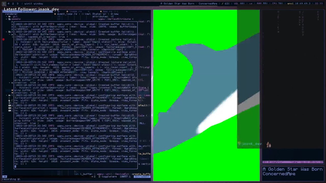This screenshot has width=326, height=183.
Task: Expand the .git folder in Explorer
Action: pyautogui.click(x=7, y=17)
